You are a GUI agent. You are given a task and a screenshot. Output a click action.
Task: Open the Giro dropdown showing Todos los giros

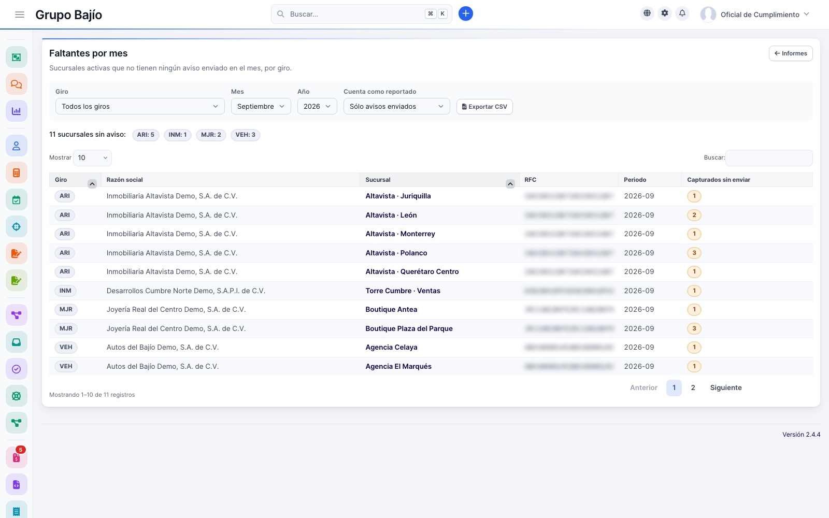[140, 106]
